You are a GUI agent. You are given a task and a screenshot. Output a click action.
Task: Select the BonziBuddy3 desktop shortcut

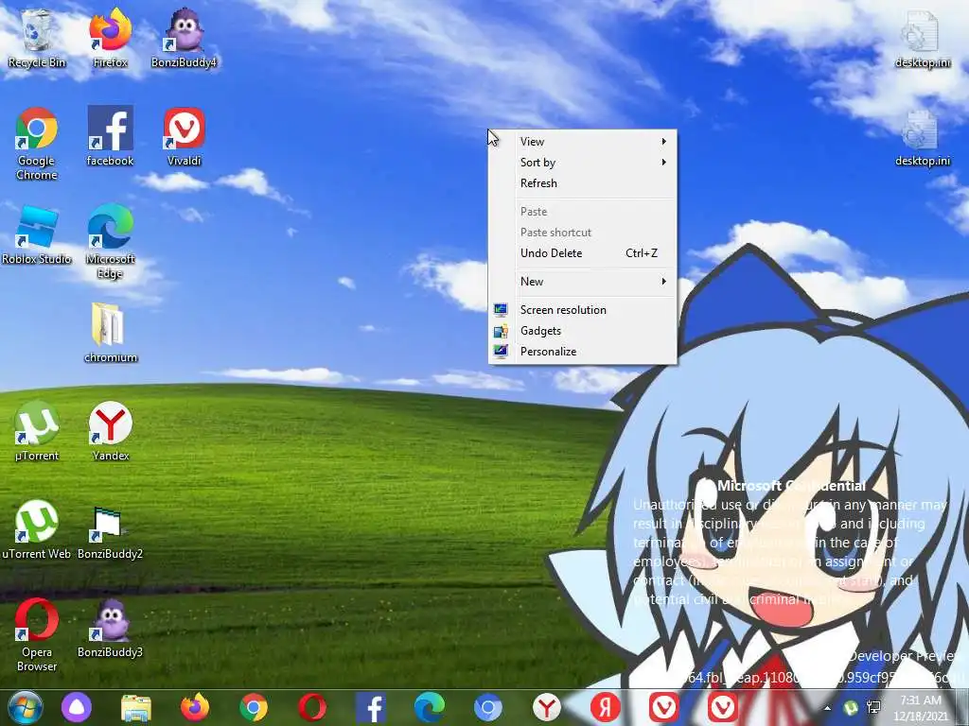tap(110, 628)
